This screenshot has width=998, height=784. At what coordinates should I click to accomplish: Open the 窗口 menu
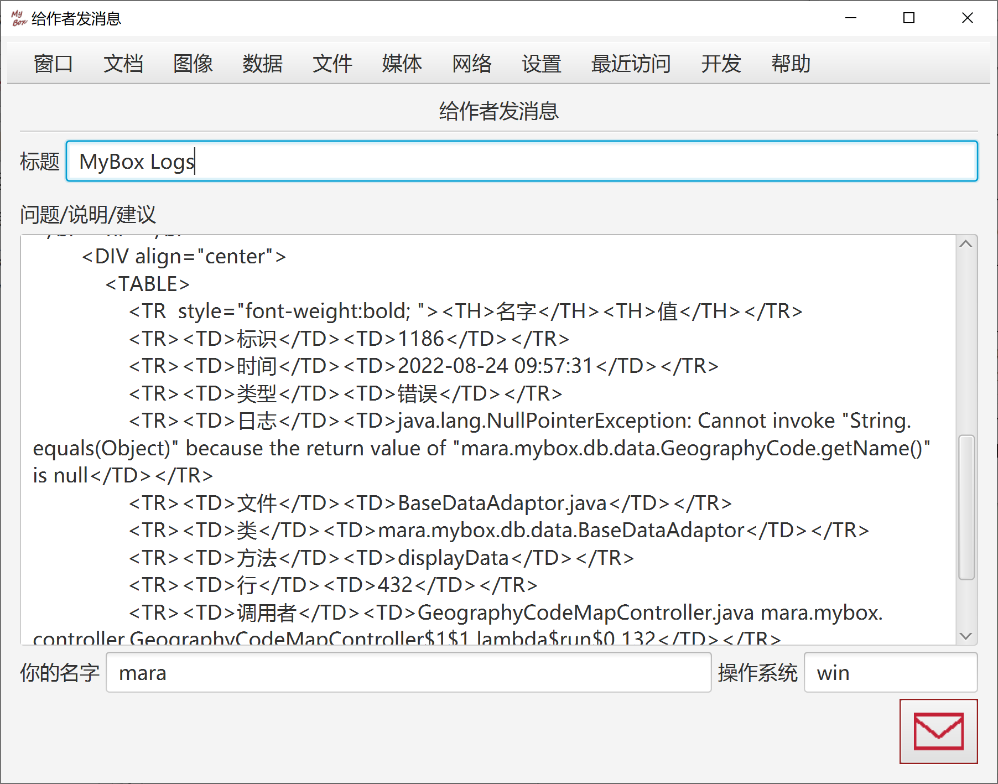[53, 64]
